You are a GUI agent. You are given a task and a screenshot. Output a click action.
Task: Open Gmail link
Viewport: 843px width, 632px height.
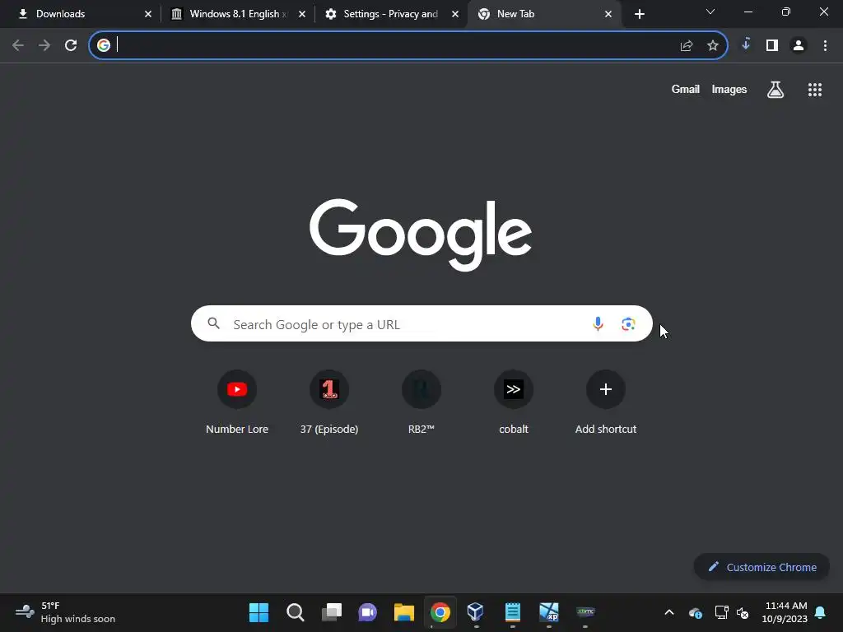pos(686,89)
